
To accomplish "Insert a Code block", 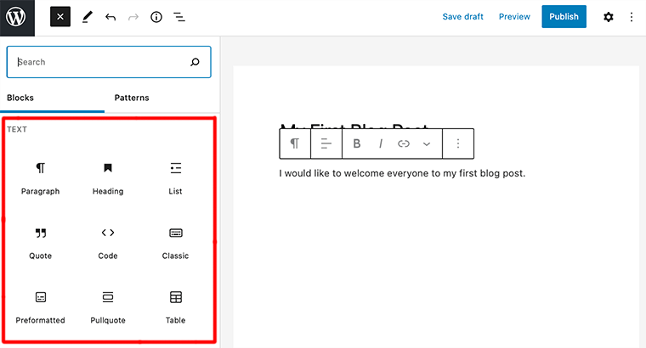I will 108,242.
